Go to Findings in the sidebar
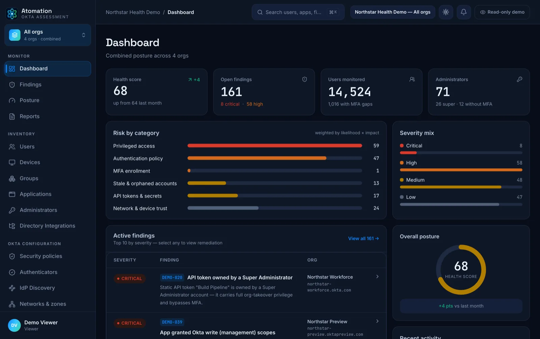Screen dimensions: 540x339 [48, 85]
